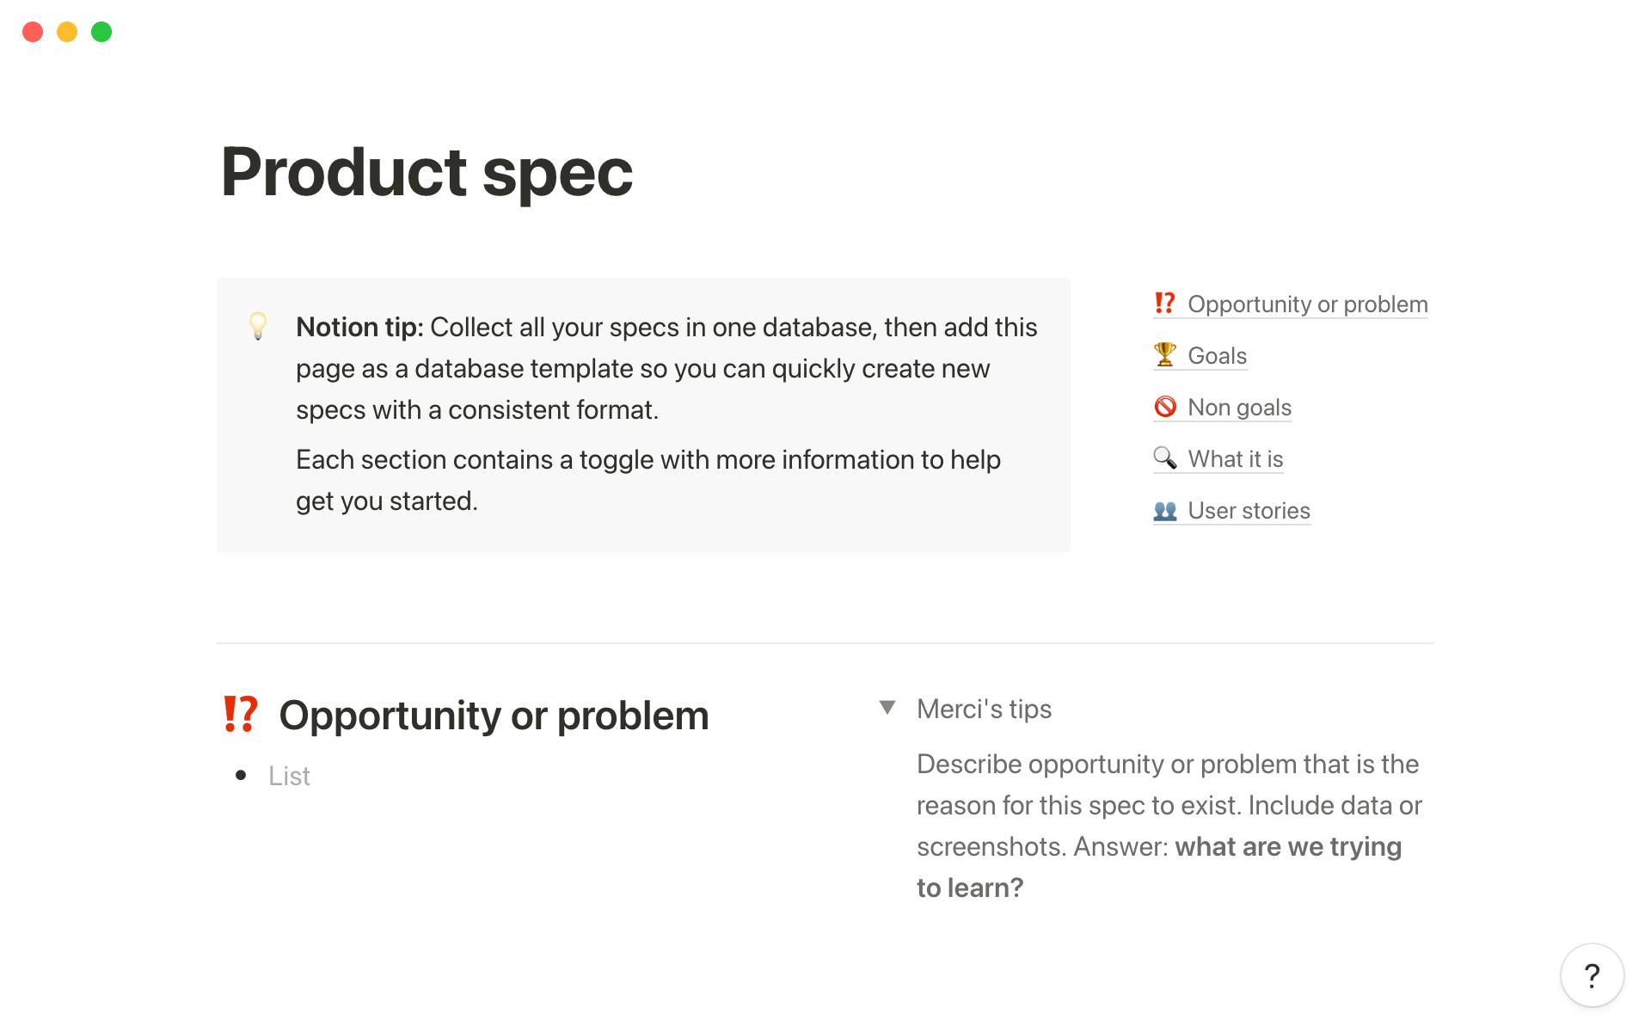Open the question mark help button

tap(1592, 975)
